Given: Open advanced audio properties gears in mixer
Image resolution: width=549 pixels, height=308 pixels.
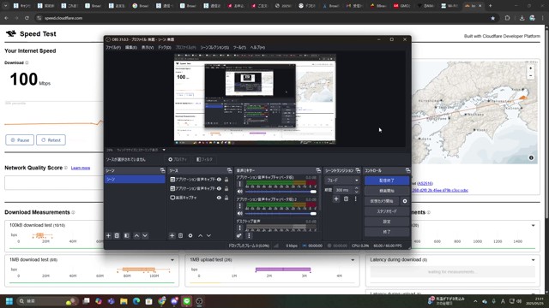Looking at the screenshot, I should click(x=239, y=236).
